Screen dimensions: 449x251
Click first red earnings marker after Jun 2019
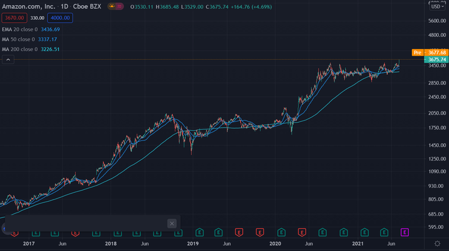(239, 232)
